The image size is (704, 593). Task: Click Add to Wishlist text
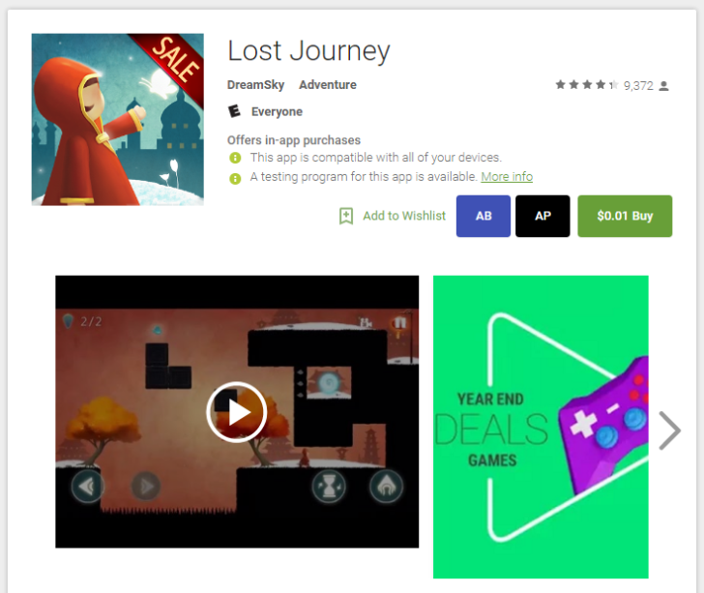[404, 216]
